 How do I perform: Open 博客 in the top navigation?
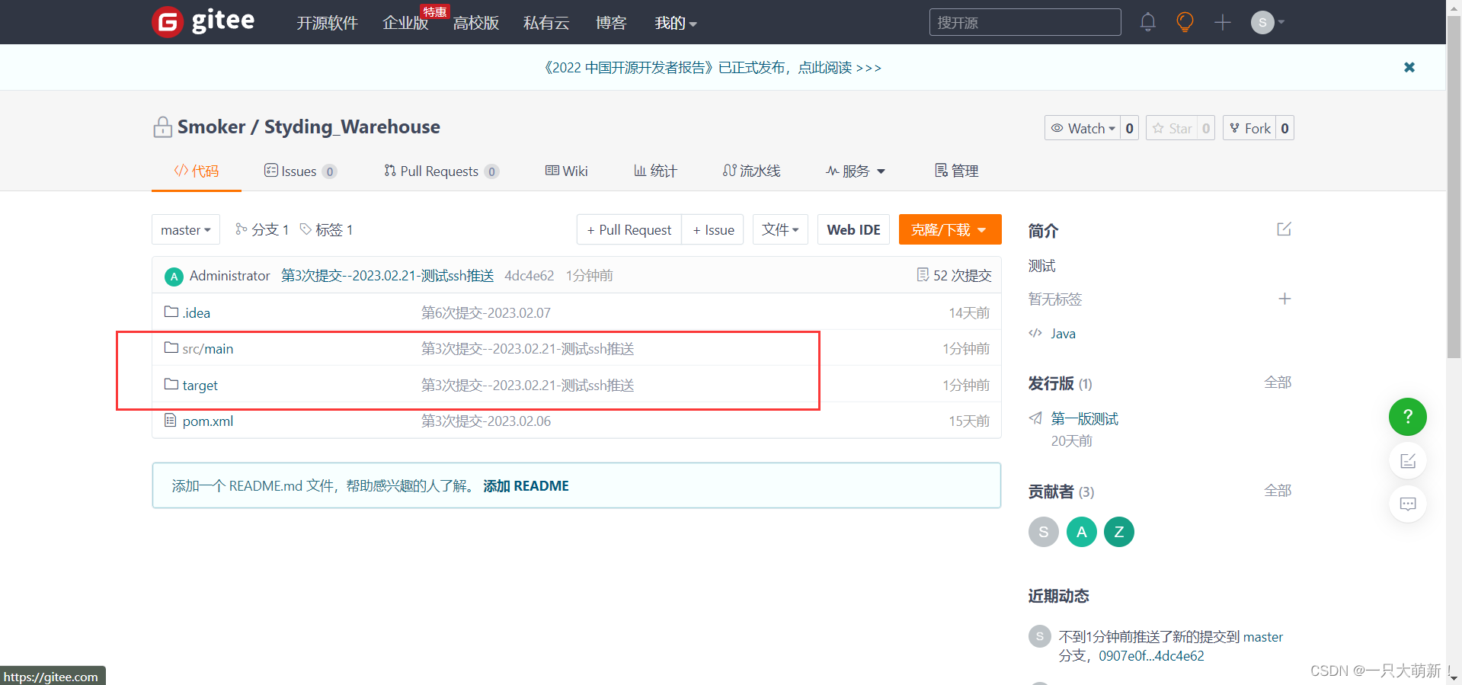[611, 23]
